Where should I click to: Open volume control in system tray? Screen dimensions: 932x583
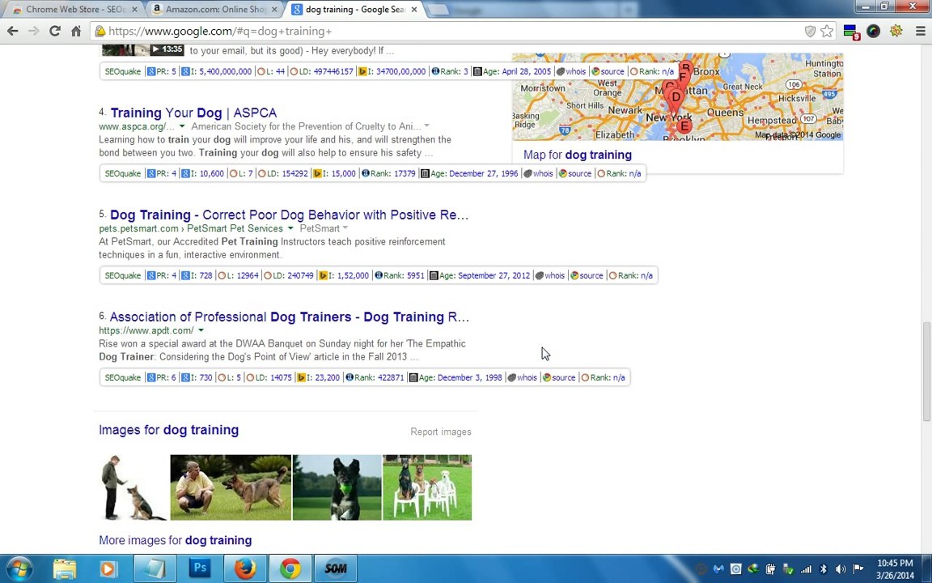(x=841, y=568)
